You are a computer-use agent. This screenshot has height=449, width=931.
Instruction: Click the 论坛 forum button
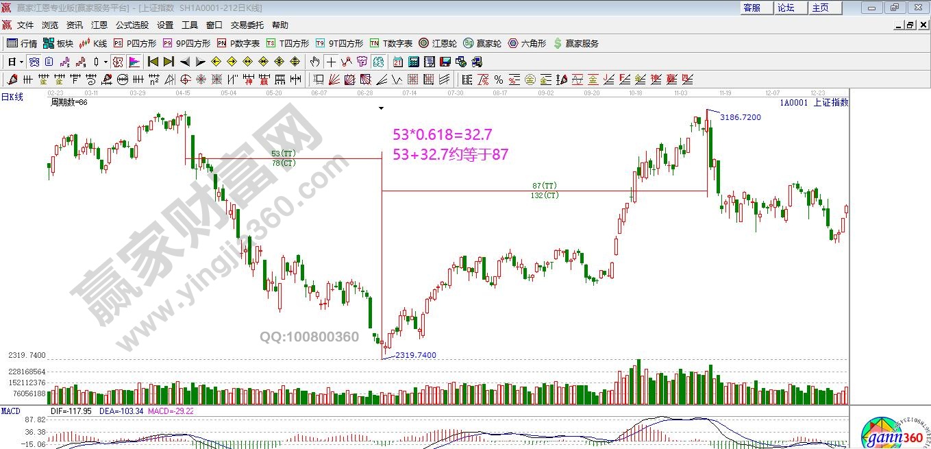pyautogui.click(x=786, y=8)
